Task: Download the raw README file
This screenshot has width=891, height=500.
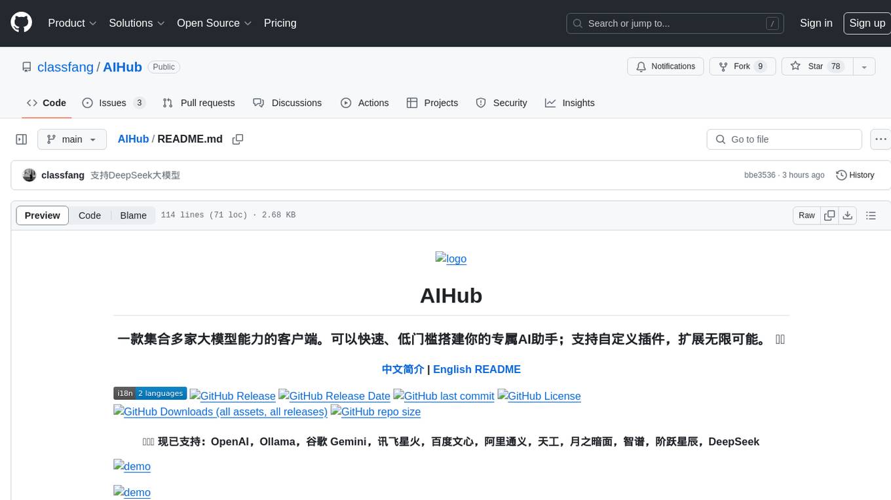Action: coord(847,215)
